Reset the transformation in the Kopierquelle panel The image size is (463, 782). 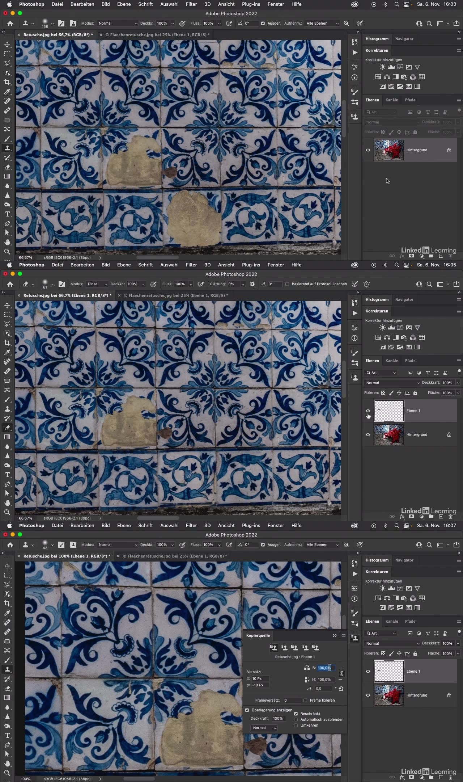341,689
